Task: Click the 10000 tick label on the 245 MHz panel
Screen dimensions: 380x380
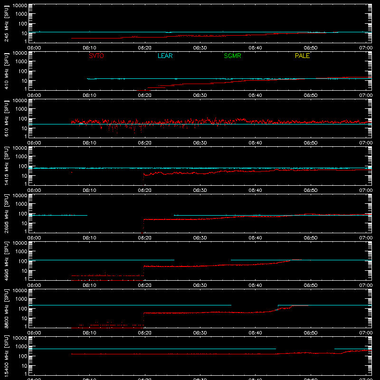Action: coord(20,6)
